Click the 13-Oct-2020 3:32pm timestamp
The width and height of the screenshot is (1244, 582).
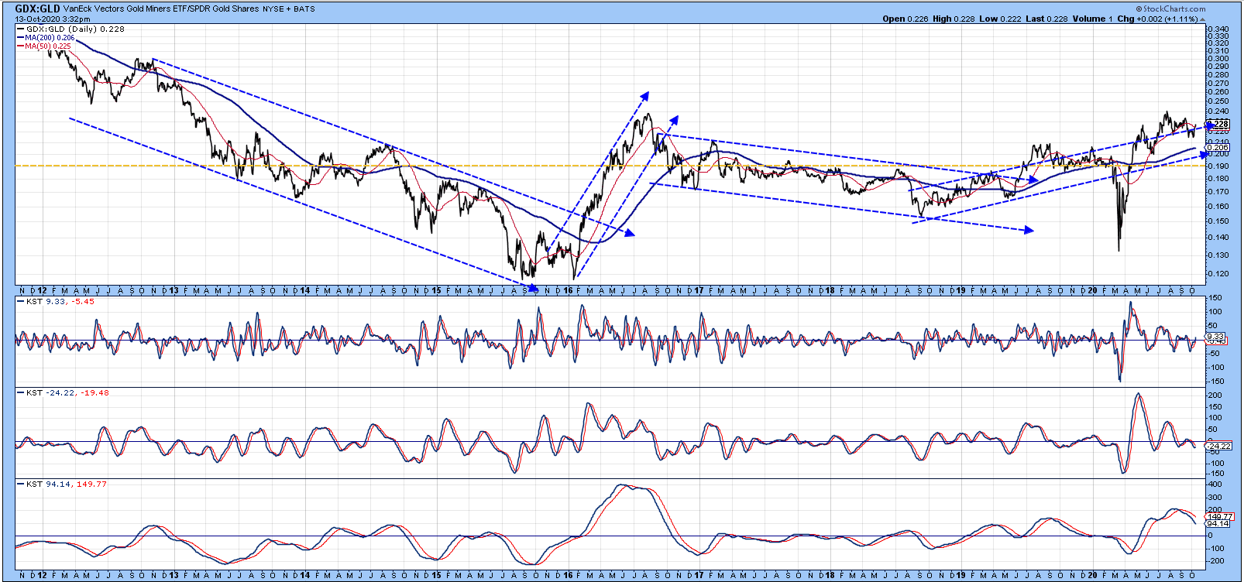pos(53,19)
